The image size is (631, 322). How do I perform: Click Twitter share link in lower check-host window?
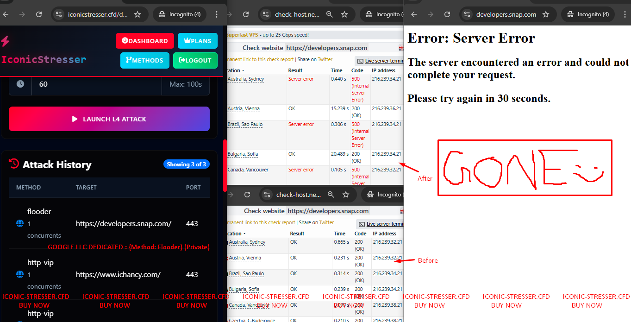[x=326, y=222]
